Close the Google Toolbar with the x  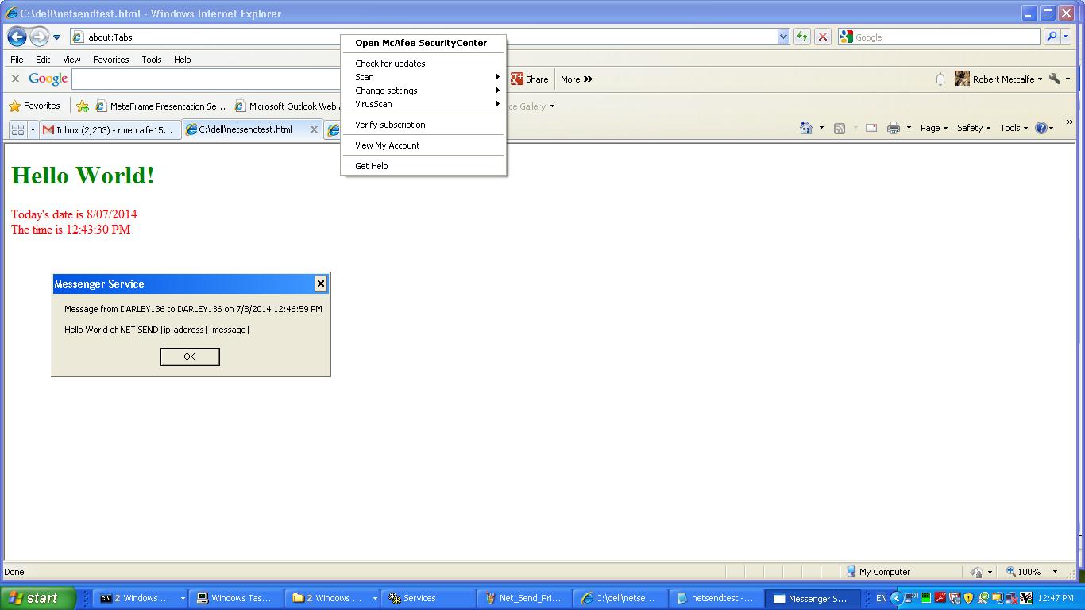tap(15, 79)
